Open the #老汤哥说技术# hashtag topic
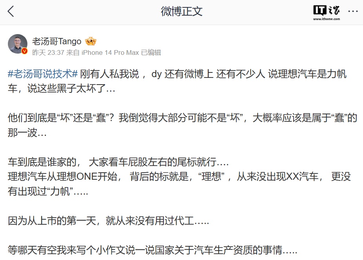Screen dimensions: 363x260 pos(43,74)
